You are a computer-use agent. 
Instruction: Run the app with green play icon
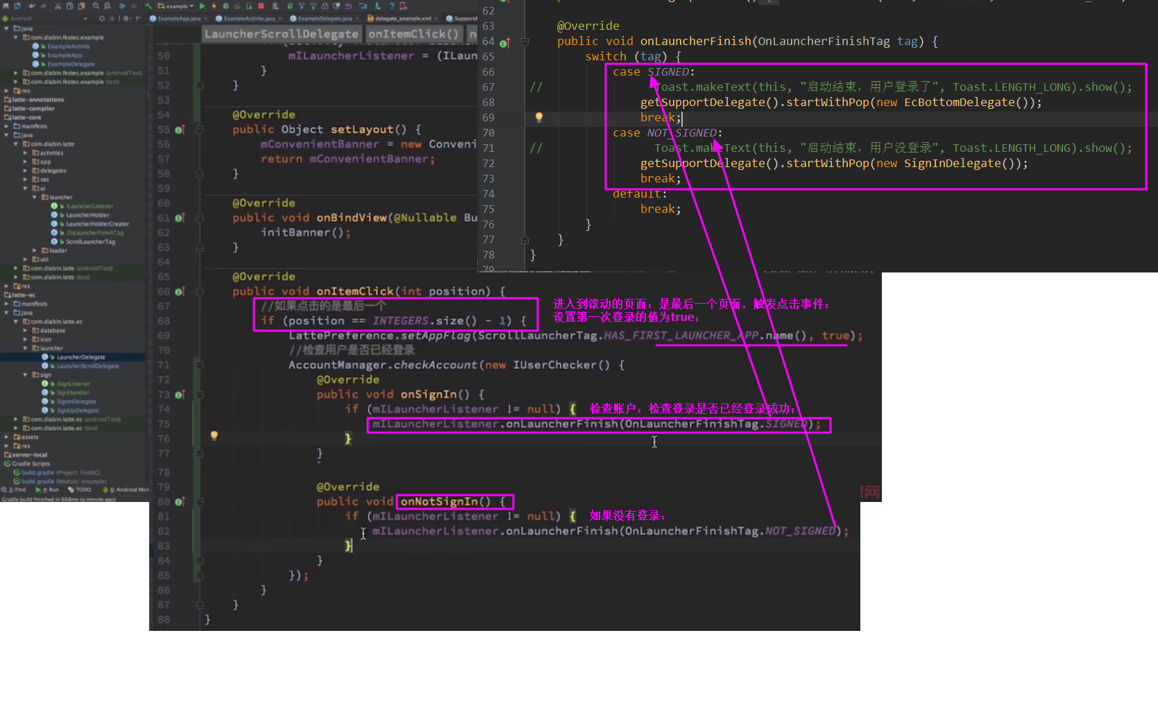click(203, 6)
